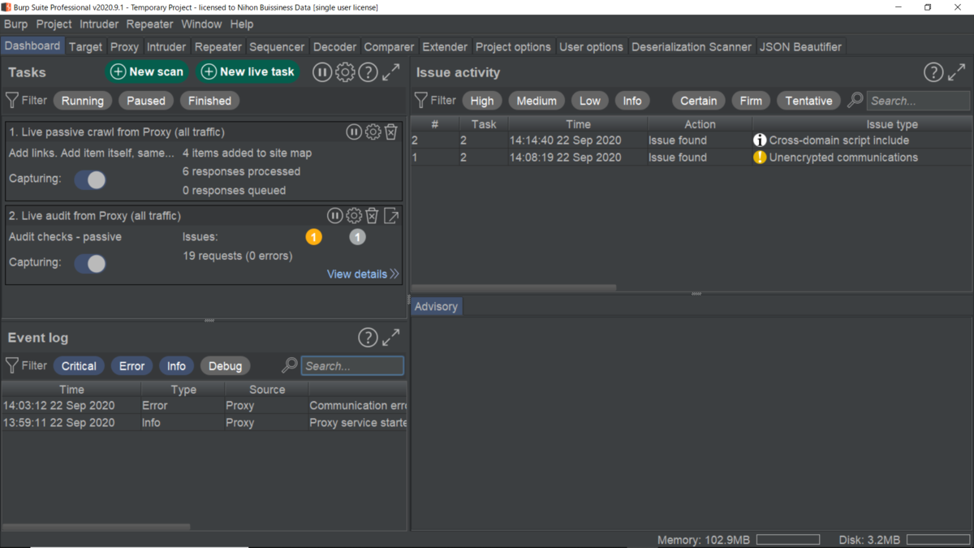Click the Issue activity search field
The height and width of the screenshot is (548, 974).
[918, 101]
